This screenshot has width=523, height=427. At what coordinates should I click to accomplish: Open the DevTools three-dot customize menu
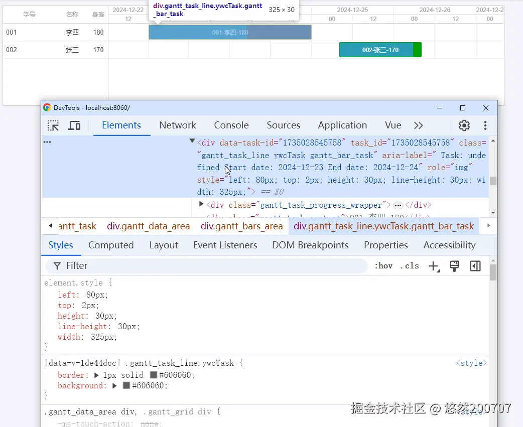click(485, 125)
